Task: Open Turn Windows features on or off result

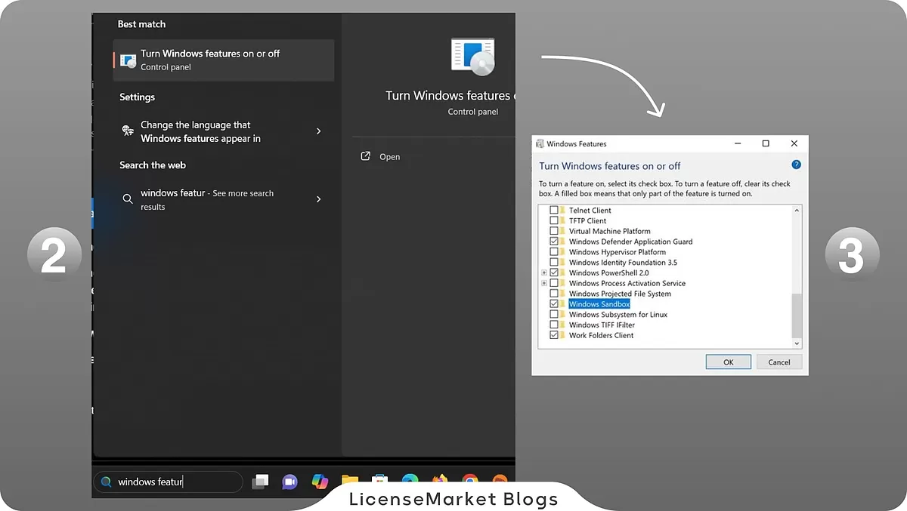Action: click(224, 60)
